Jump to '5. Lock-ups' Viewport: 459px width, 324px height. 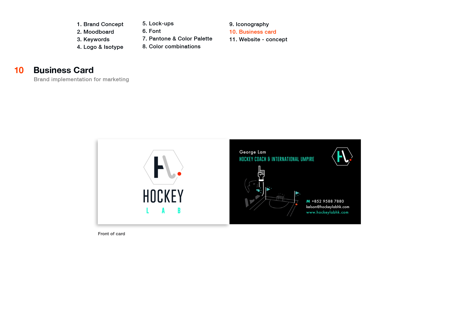click(158, 23)
